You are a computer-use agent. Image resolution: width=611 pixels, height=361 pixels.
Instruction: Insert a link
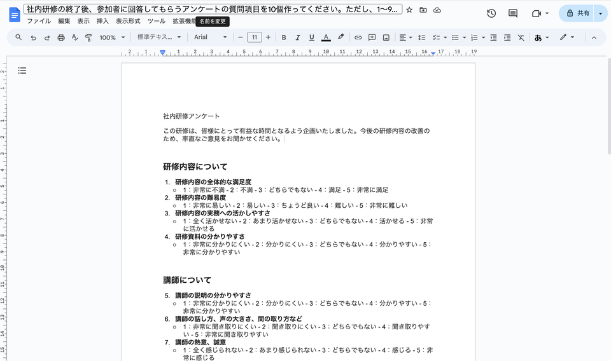pos(358,37)
